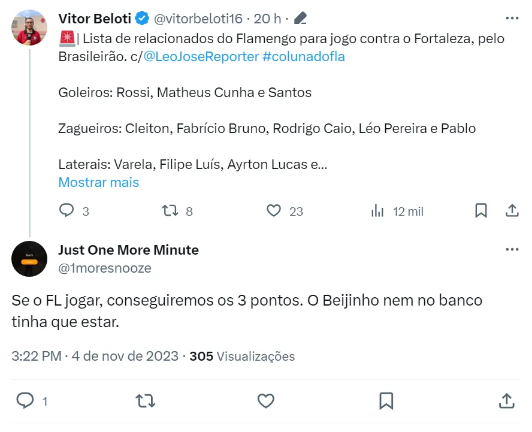Like Vitor Beloti's tweet
The height and width of the screenshot is (432, 532).
click(274, 211)
